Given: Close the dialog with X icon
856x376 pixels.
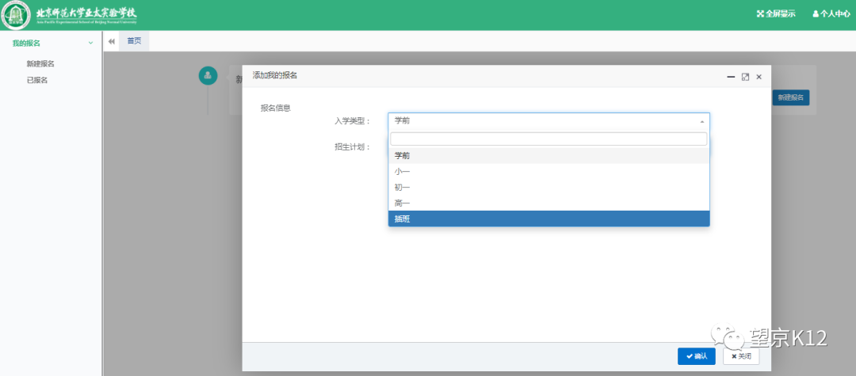Looking at the screenshot, I should point(759,77).
